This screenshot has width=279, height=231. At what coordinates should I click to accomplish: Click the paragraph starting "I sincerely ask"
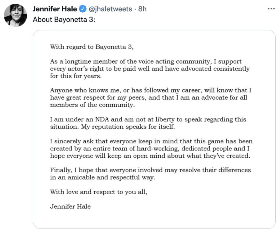[151, 149]
